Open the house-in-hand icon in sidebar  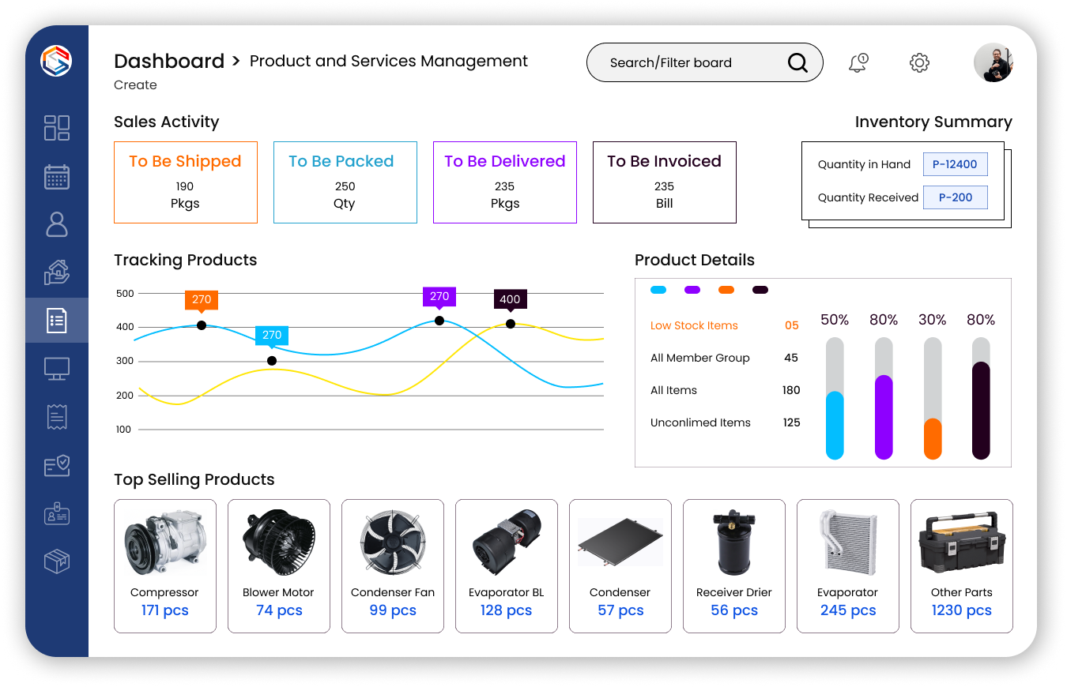pos(57,272)
